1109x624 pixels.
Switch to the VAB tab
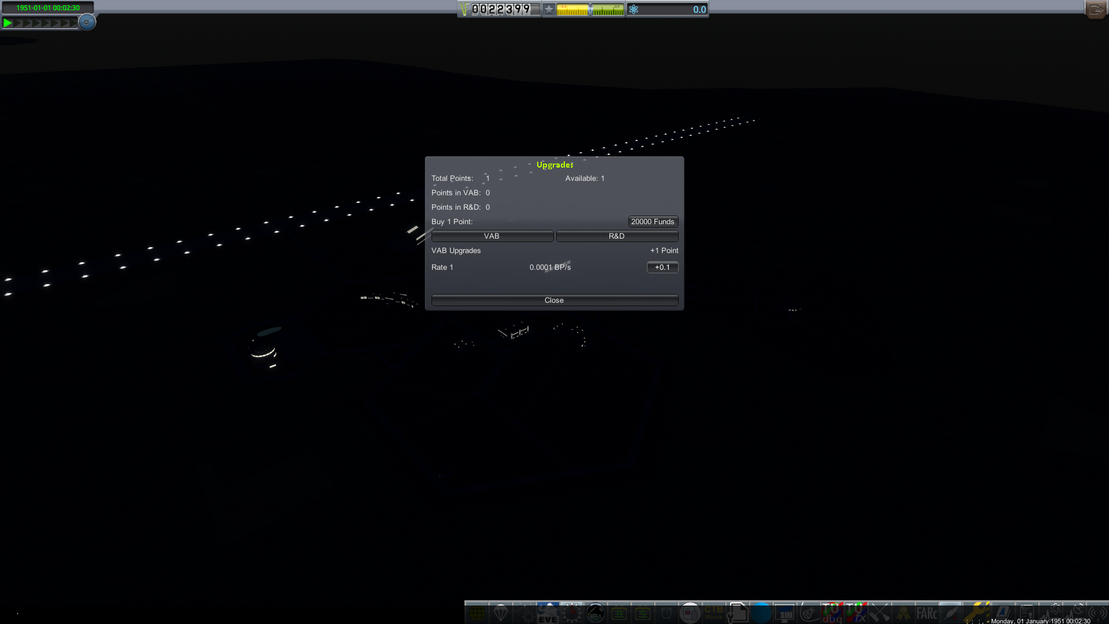492,236
